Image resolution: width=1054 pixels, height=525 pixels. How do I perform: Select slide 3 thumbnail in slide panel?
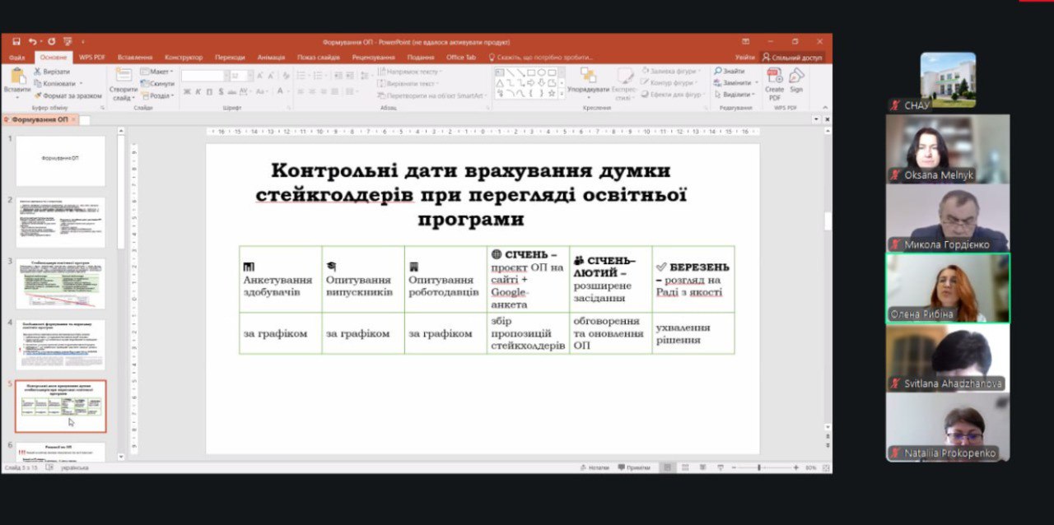pos(60,283)
